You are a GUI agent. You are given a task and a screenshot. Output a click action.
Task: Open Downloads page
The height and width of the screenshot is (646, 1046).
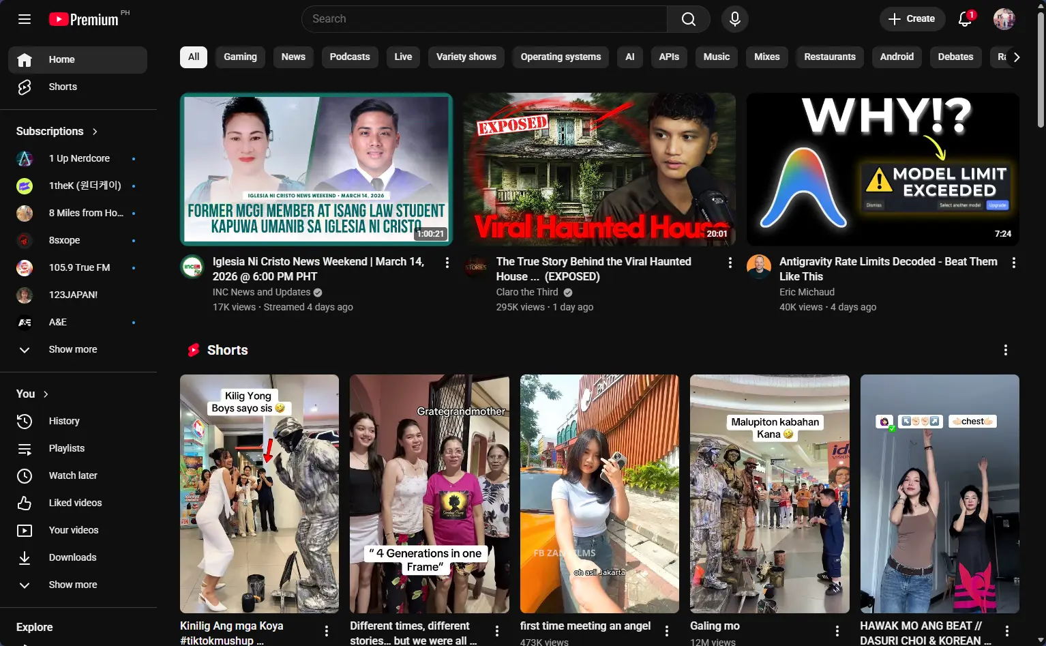78,557
